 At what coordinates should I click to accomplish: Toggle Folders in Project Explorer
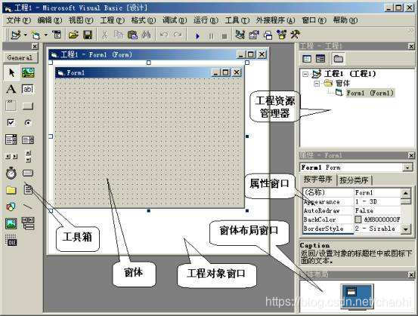pos(339,59)
